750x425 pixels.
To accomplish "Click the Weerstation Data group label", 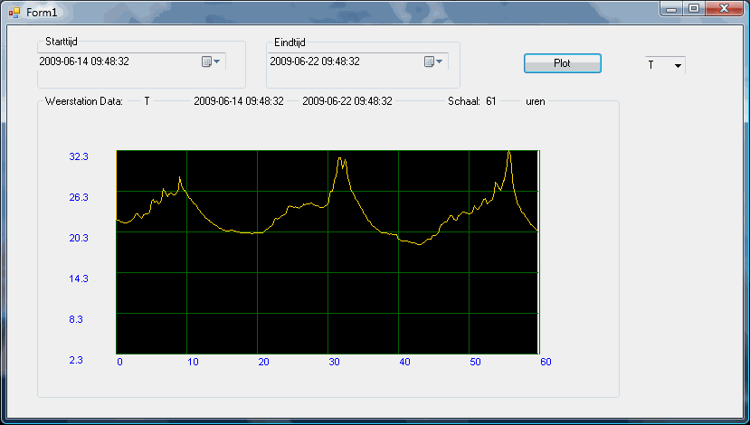I will (84, 101).
